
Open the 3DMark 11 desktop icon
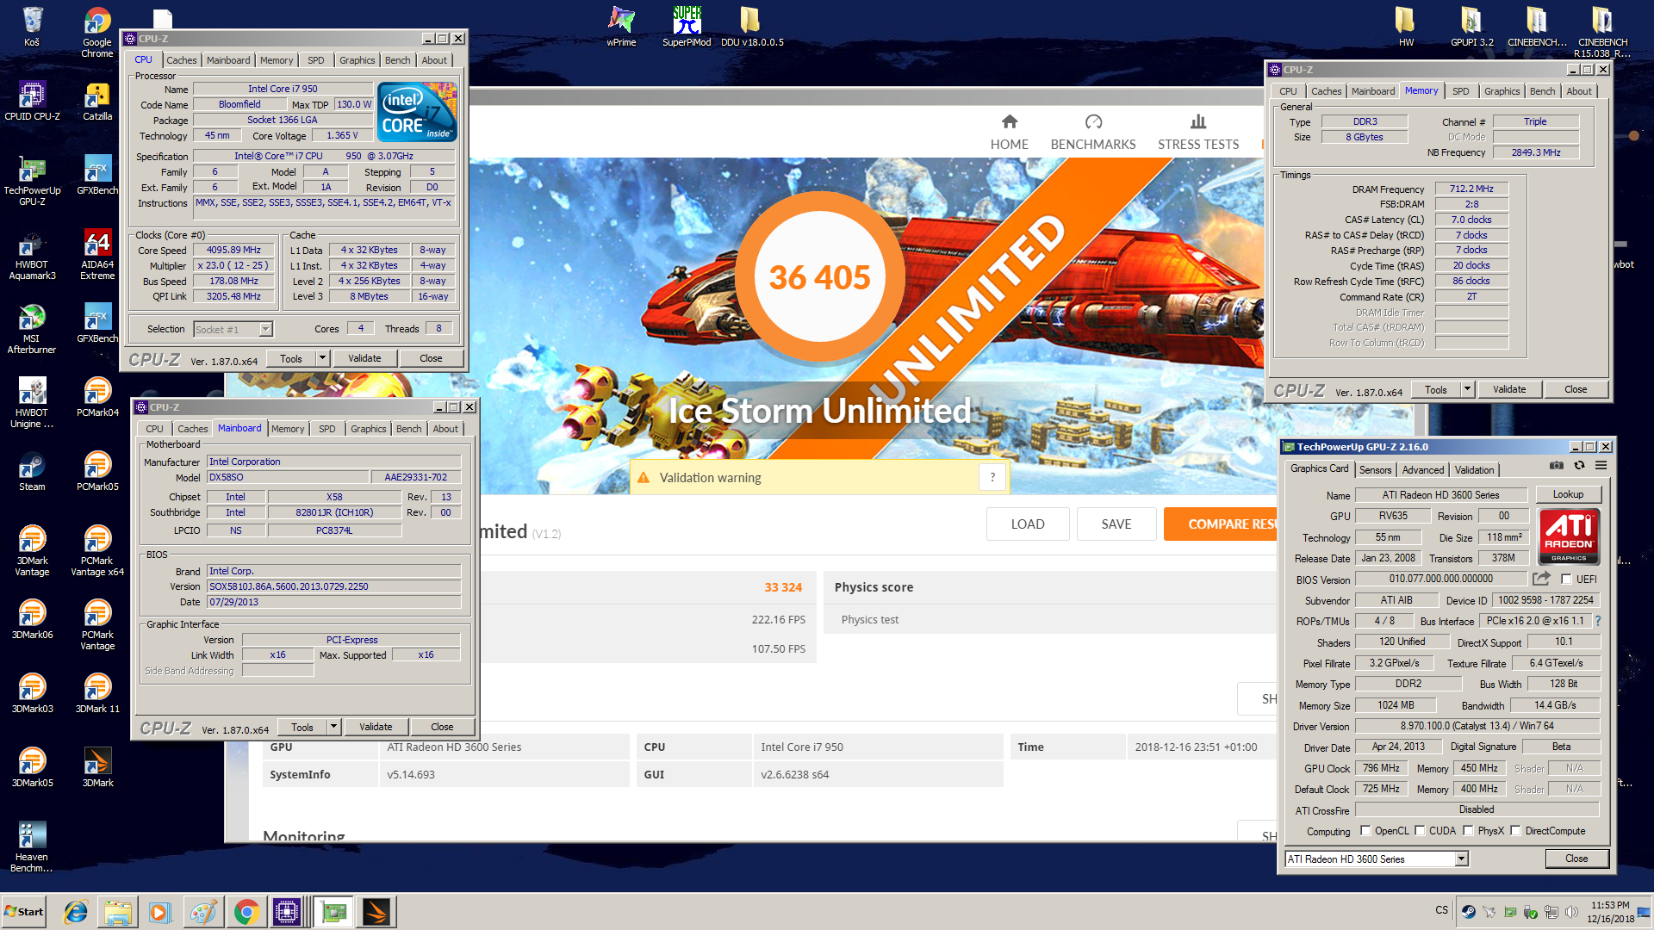click(x=97, y=694)
